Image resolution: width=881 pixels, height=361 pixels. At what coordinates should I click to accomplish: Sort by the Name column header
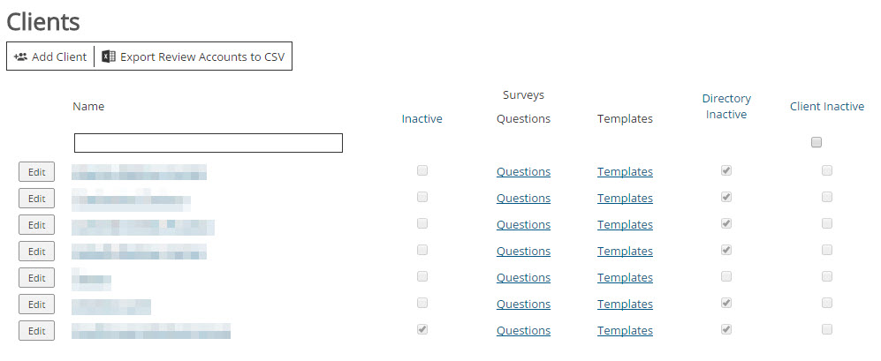point(88,107)
